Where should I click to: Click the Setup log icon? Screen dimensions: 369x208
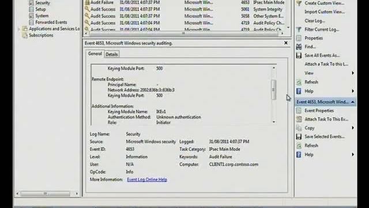click(31, 9)
